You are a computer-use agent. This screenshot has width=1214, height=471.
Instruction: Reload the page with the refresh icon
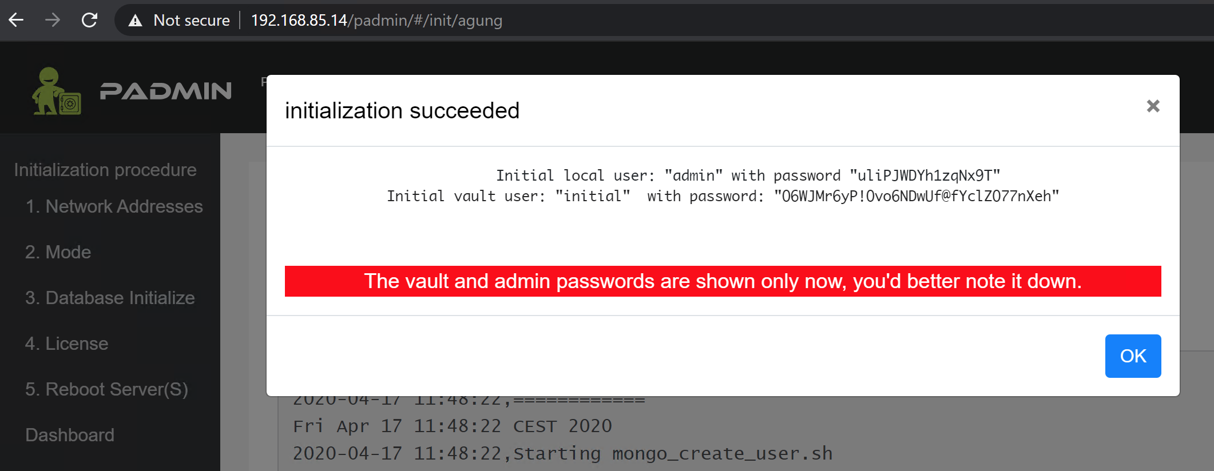(89, 21)
